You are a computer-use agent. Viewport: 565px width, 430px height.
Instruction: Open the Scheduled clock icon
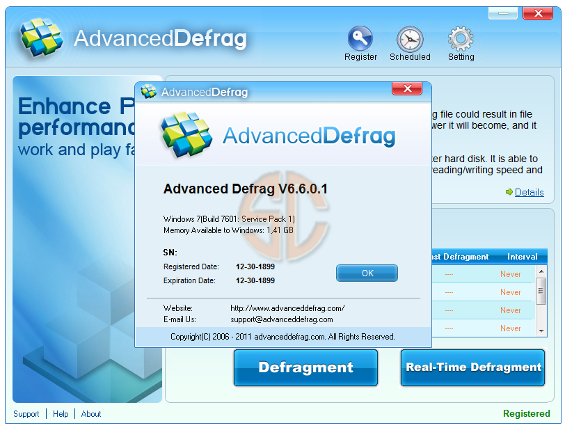[410, 39]
